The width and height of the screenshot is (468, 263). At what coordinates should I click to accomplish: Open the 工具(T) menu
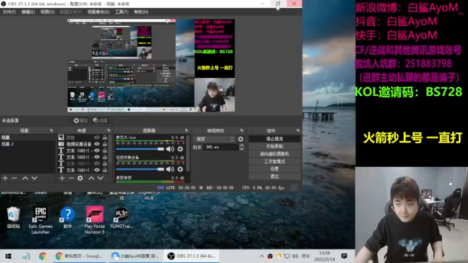click(122, 12)
